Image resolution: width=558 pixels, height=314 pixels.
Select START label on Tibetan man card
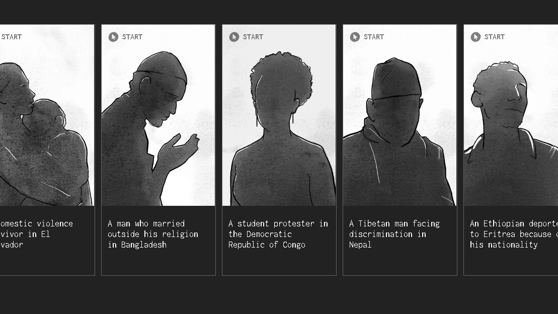pos(374,37)
